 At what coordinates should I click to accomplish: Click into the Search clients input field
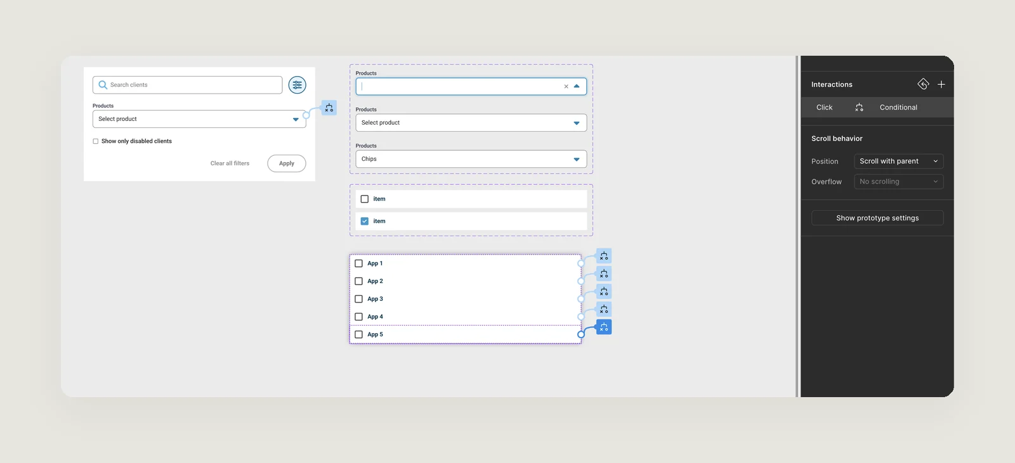click(x=187, y=85)
